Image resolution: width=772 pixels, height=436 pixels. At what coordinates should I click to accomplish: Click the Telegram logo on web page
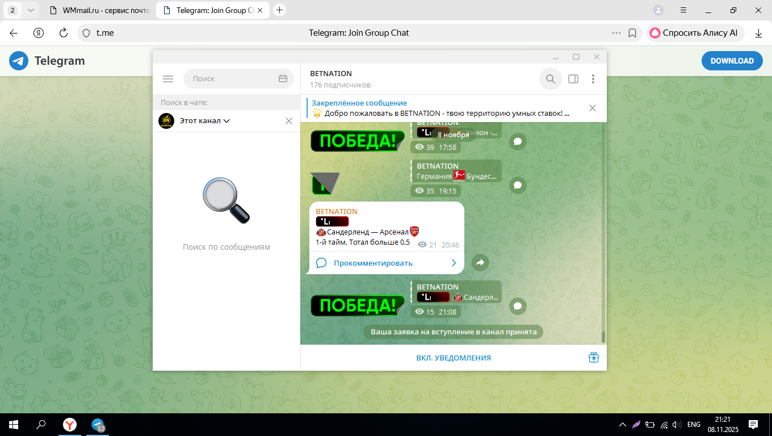(47, 61)
